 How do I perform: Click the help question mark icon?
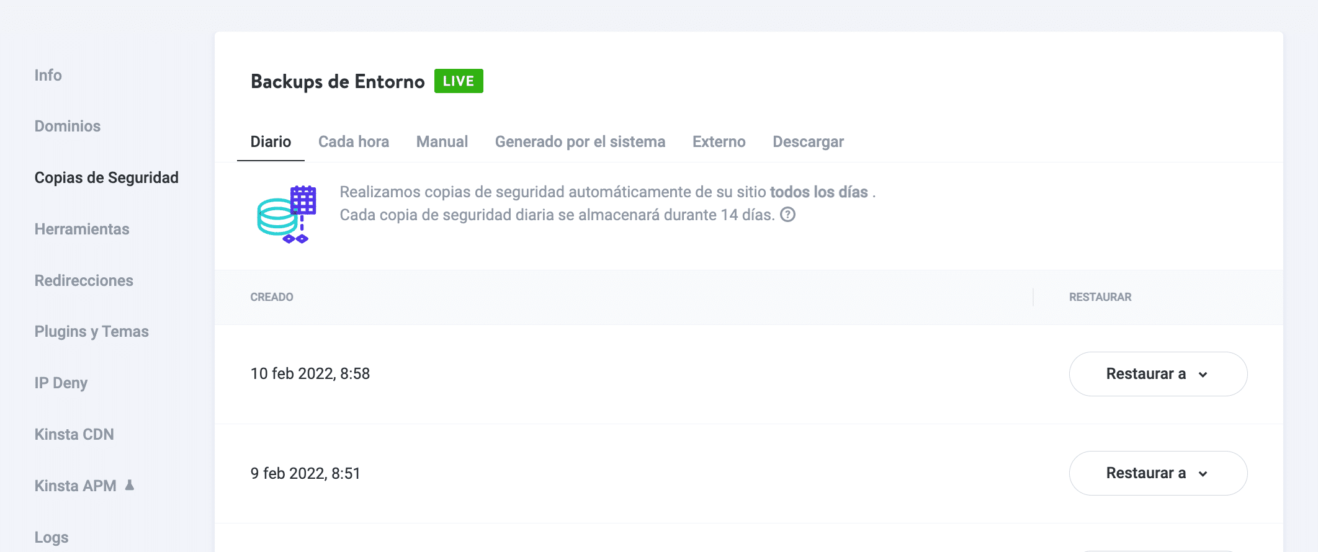pyautogui.click(x=787, y=215)
